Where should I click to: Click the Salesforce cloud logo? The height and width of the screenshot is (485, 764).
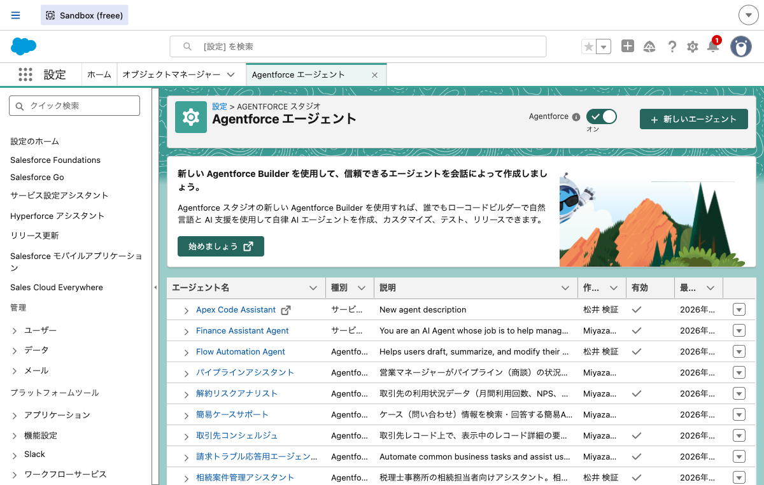(x=23, y=46)
